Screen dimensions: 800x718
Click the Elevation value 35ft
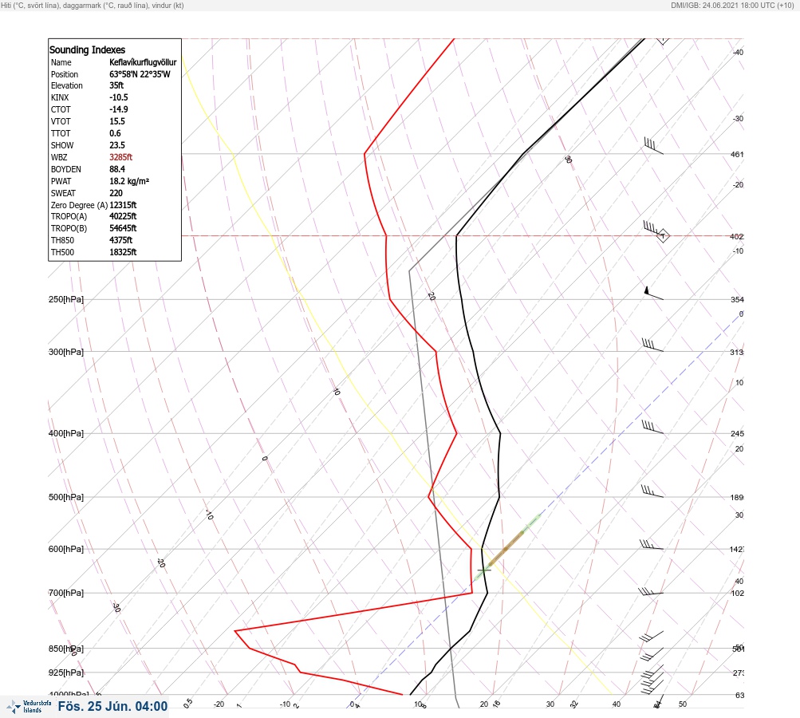point(116,85)
